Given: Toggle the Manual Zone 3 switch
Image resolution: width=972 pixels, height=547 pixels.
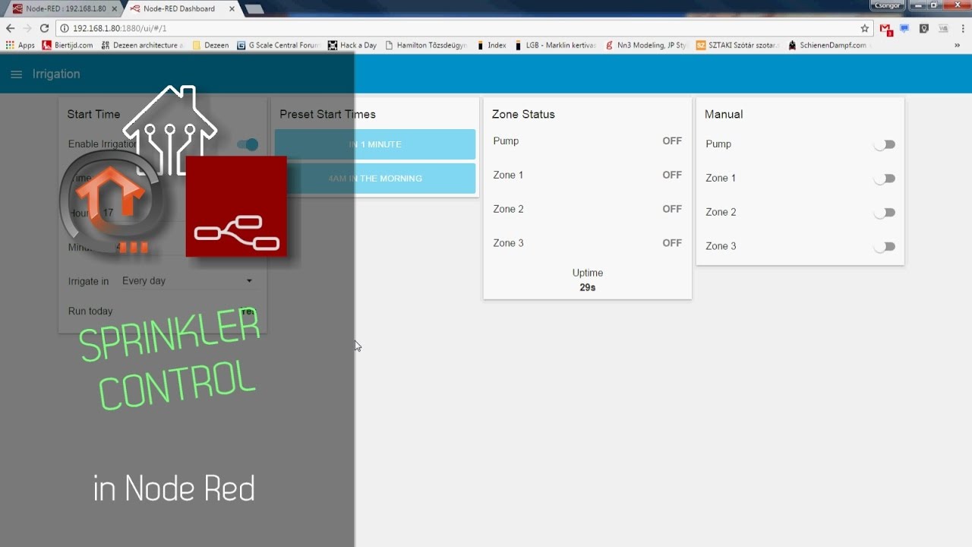Looking at the screenshot, I should coord(885,247).
